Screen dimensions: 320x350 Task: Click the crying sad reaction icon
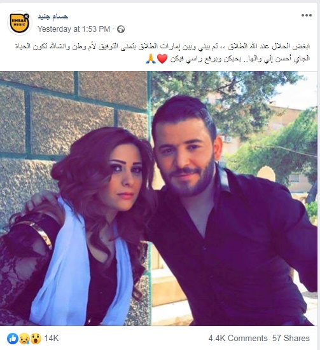point(24,339)
